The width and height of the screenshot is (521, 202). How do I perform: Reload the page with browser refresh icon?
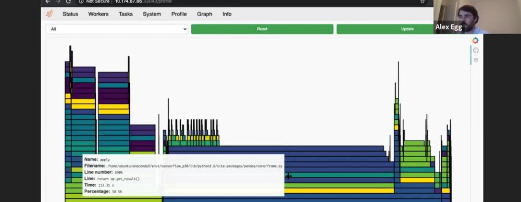click(68, 2)
